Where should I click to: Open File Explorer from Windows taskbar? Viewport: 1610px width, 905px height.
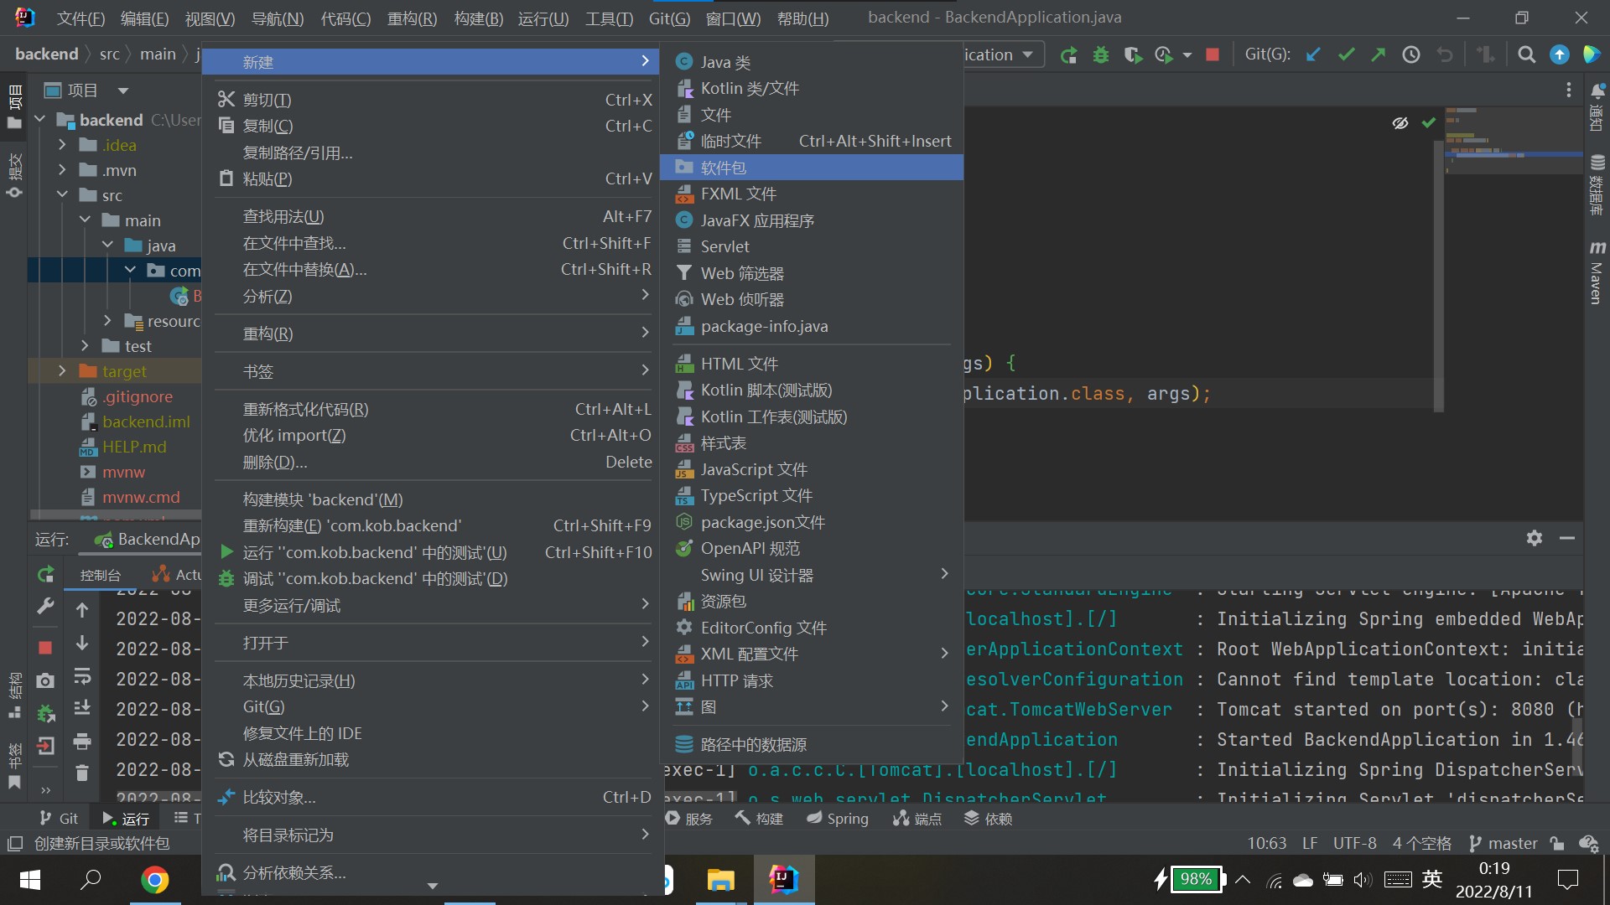pyautogui.click(x=720, y=880)
